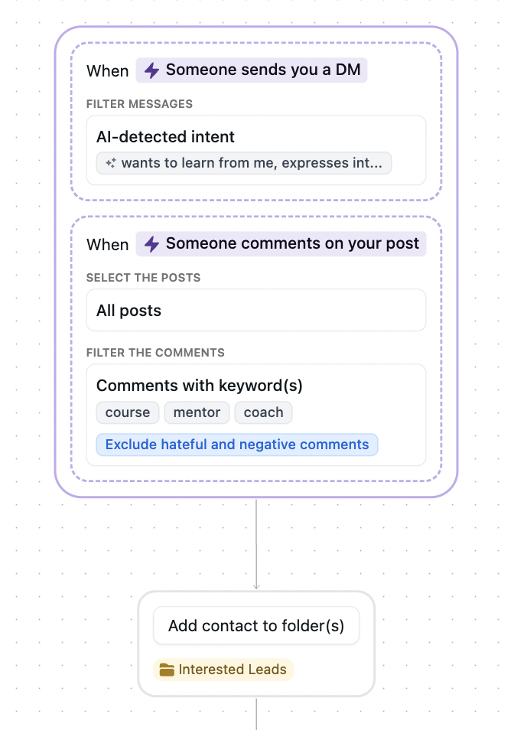Select the "Someone sends you a DM" trigger
The width and height of the screenshot is (514, 730).
252,70
